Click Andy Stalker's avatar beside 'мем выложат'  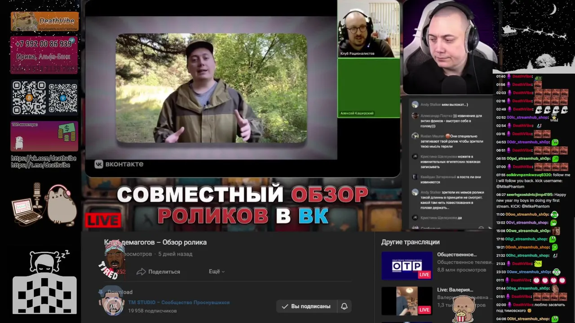click(415, 105)
